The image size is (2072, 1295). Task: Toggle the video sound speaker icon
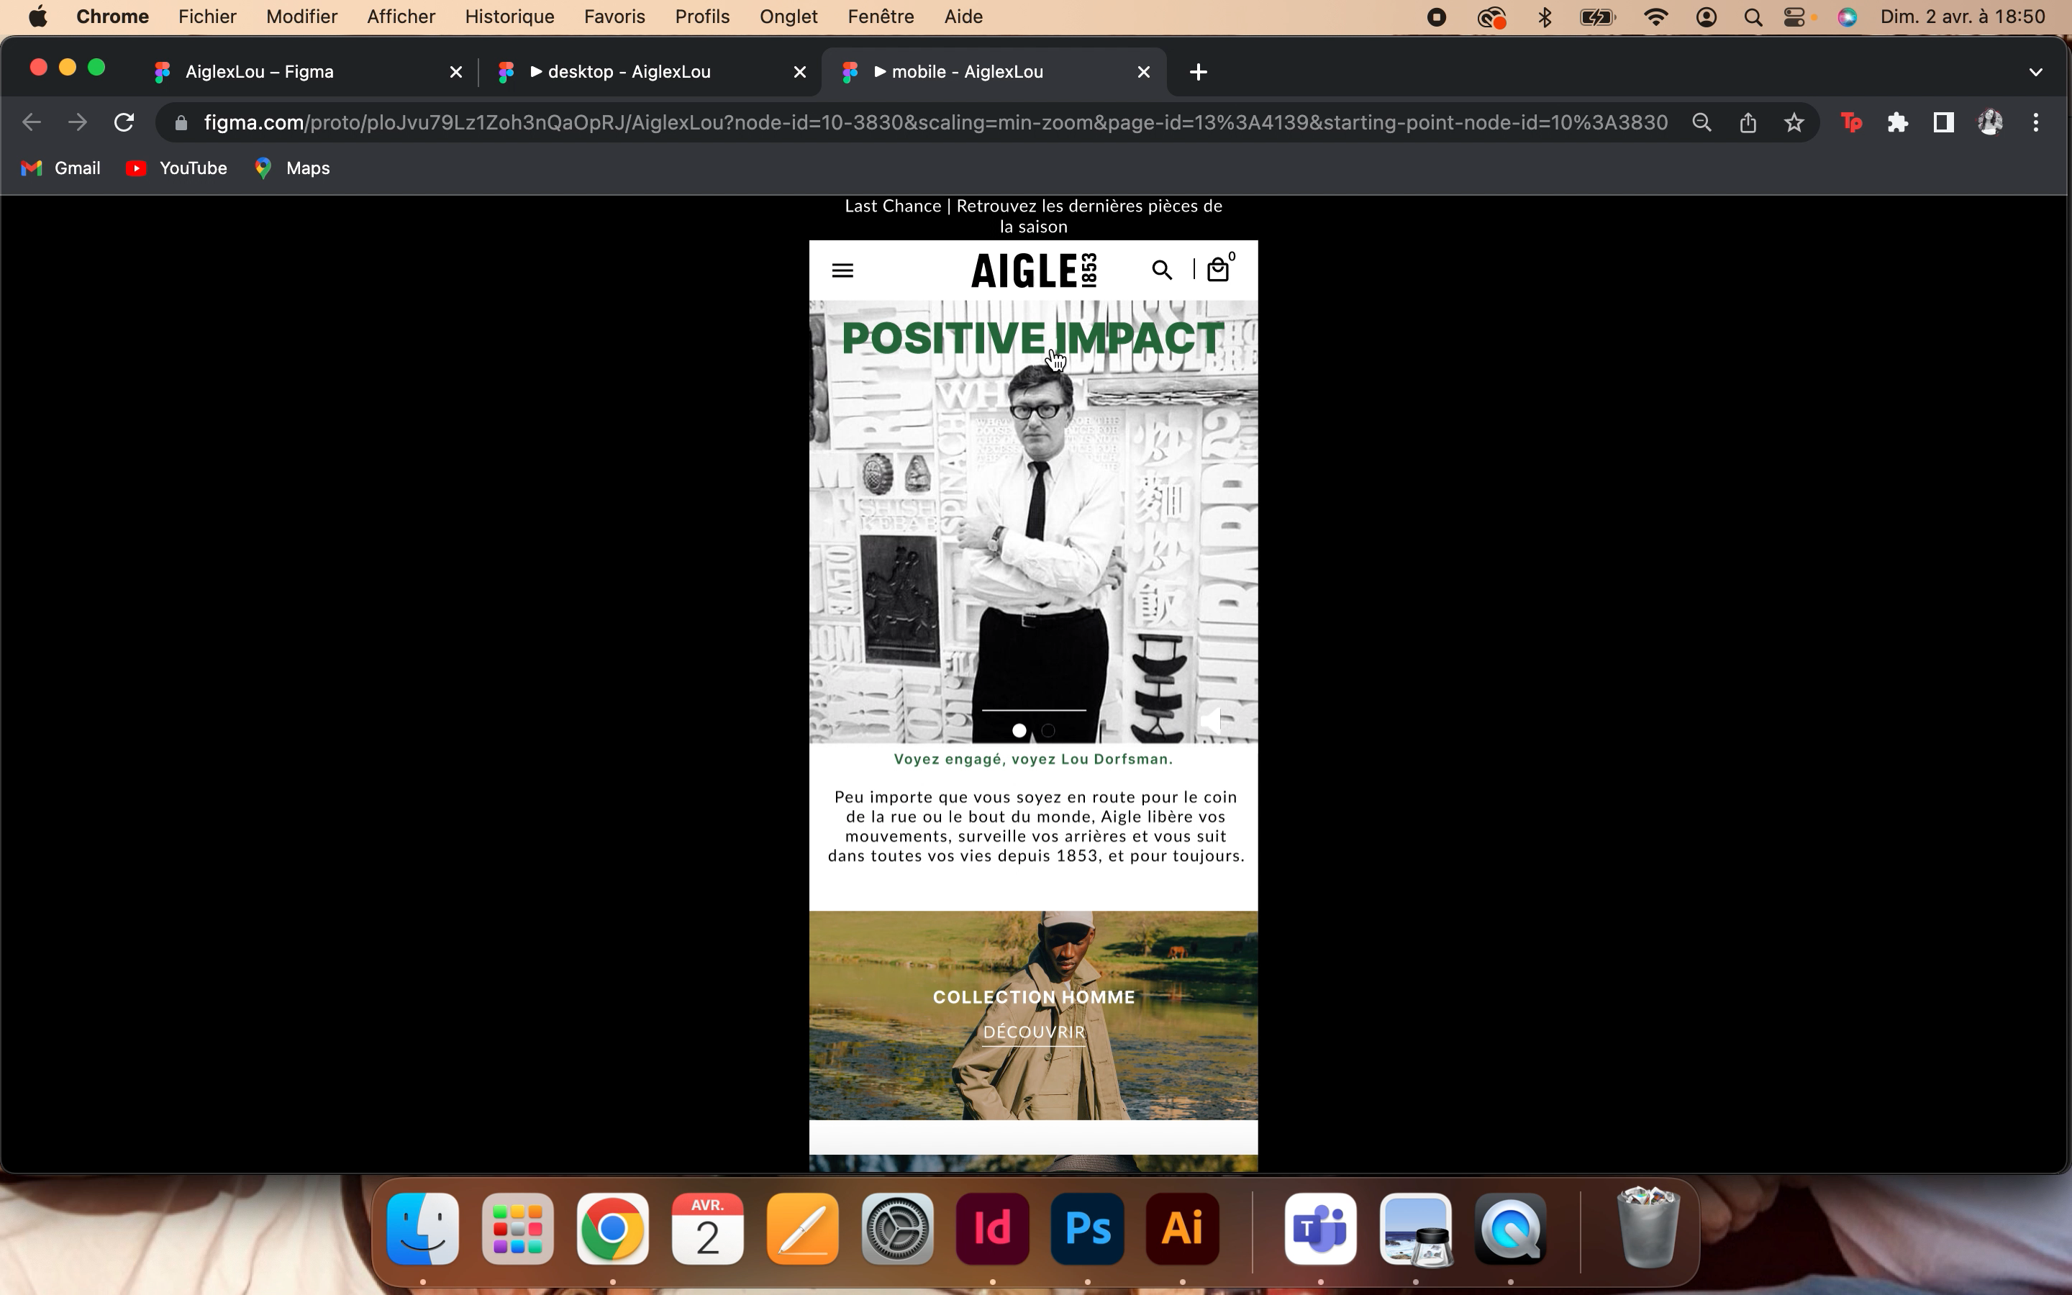(1210, 721)
